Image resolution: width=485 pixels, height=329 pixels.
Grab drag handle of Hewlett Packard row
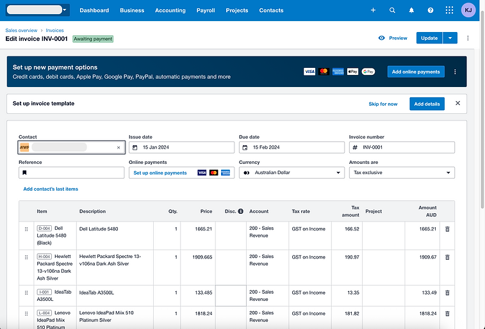click(x=26, y=257)
